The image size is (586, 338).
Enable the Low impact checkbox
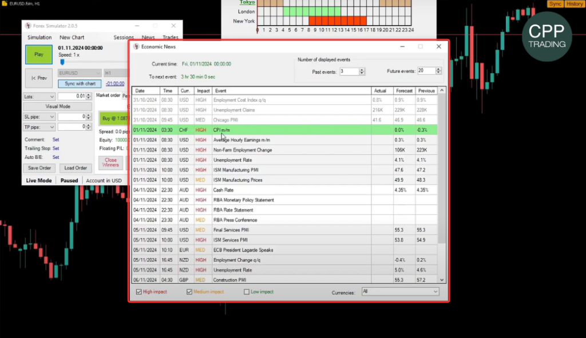point(247,292)
